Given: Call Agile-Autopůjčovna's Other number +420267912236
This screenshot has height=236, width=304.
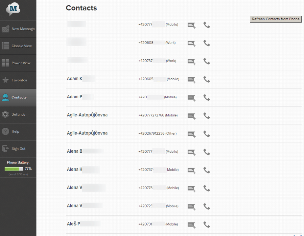Looking at the screenshot, I should pos(206,134).
